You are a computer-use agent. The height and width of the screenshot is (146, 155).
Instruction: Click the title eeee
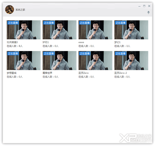pyautogui.click(x=81, y=42)
